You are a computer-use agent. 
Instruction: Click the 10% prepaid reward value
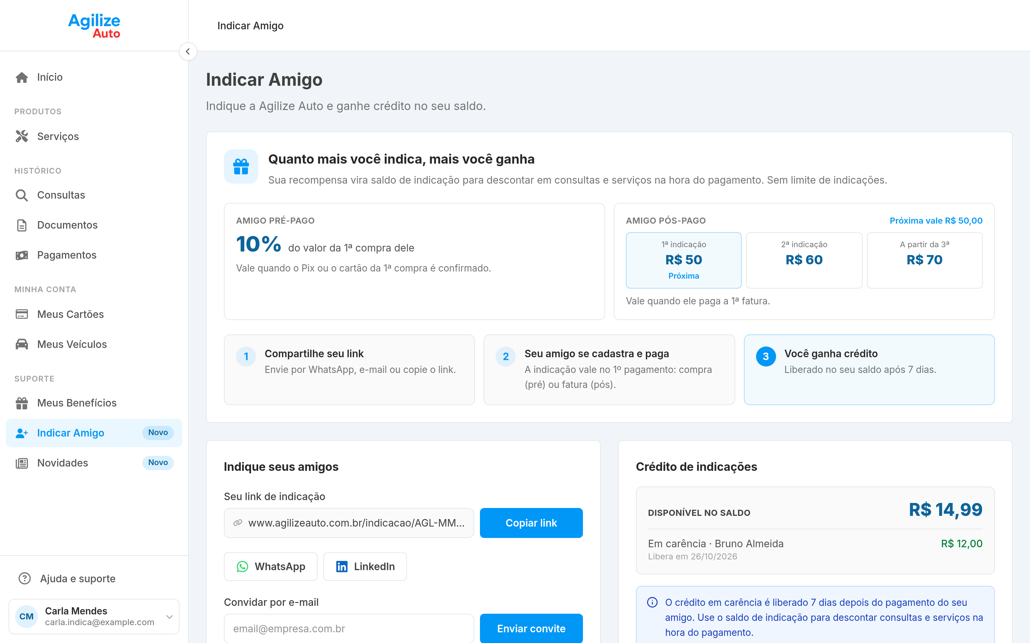point(258,245)
